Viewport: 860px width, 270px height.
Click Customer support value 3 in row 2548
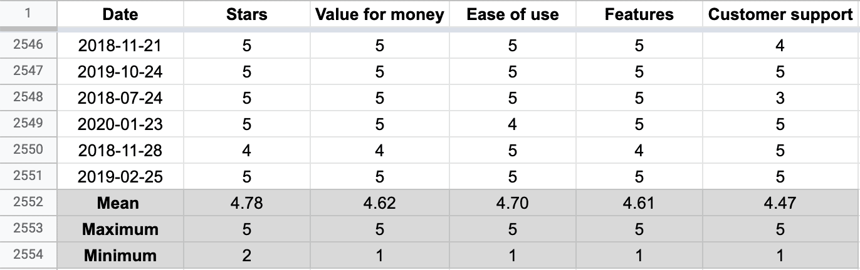(780, 98)
